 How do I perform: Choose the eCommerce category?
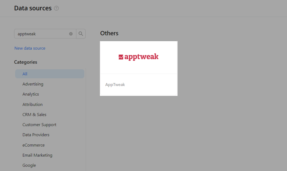point(33,145)
